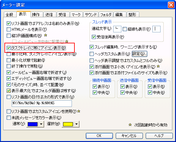The width and height of the screenshot is (176, 142).
Task: Click the キャンセル button
Action: 129,136
